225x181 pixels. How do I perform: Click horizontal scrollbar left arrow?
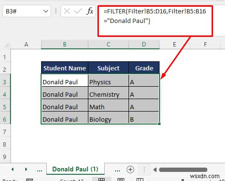coord(155,170)
